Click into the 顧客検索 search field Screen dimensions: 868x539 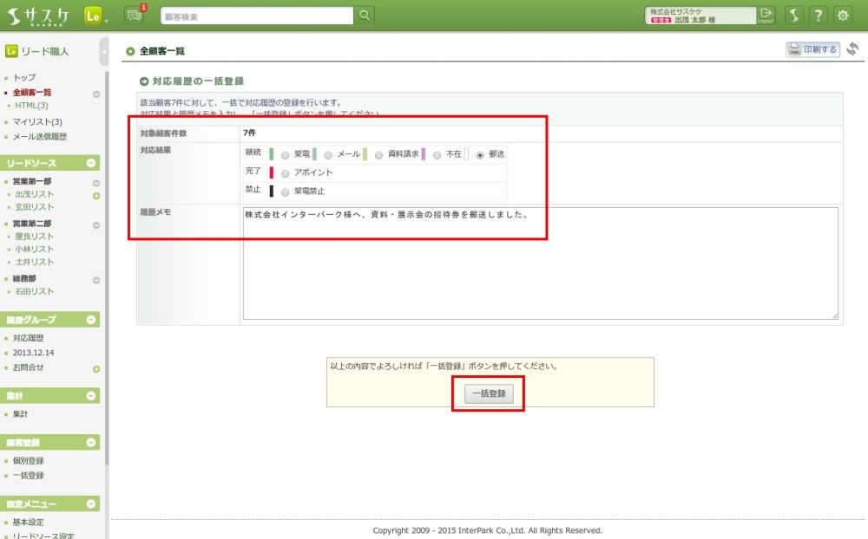tap(257, 15)
